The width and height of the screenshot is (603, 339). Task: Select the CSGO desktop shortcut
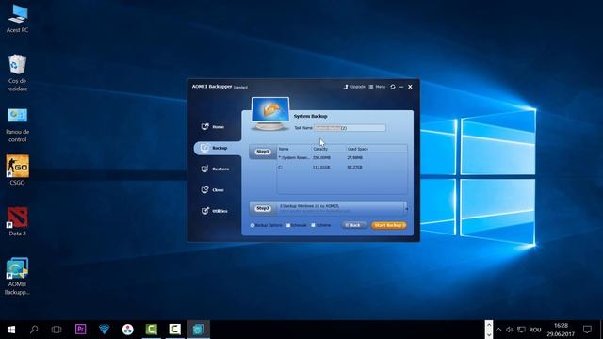17,170
